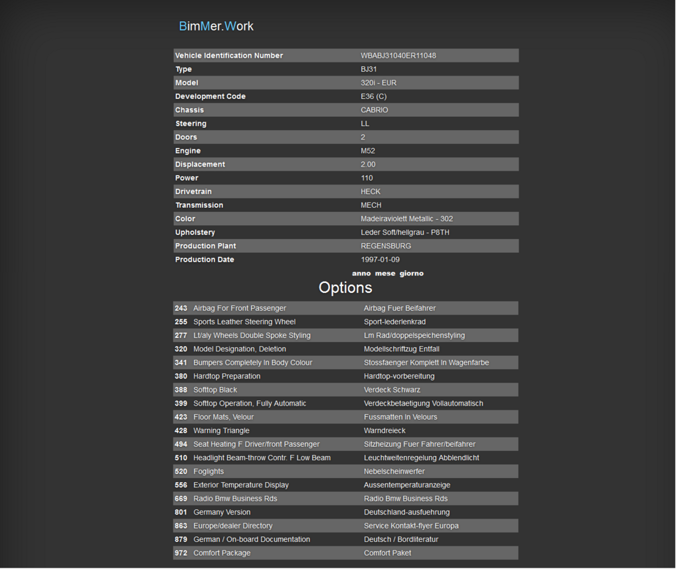This screenshot has width=680, height=579.
Task: Select upholstery value Leder Soft/hellgrau - P8TH
Action: 405,232
